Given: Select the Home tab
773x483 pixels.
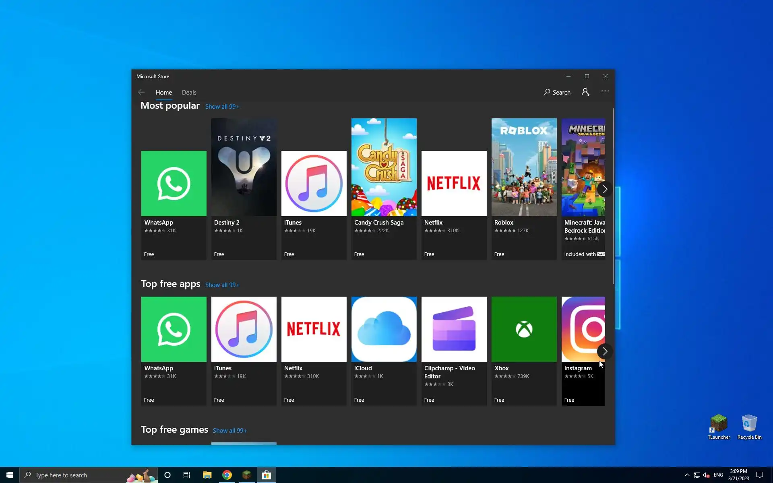Looking at the screenshot, I should click(x=163, y=93).
